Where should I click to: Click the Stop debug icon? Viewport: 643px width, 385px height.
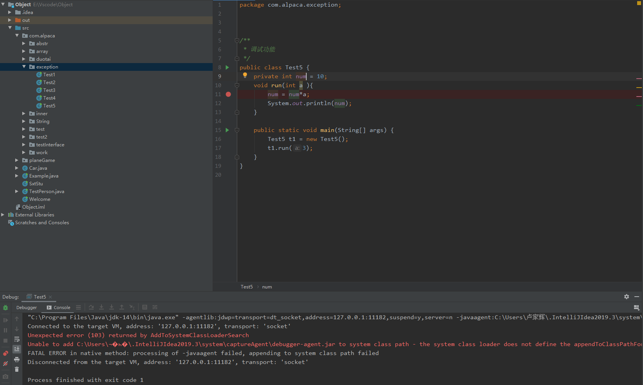point(5,340)
